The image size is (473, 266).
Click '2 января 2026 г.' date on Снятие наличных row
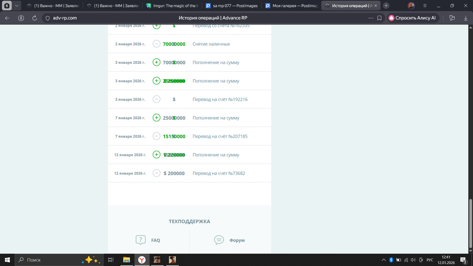click(x=130, y=44)
